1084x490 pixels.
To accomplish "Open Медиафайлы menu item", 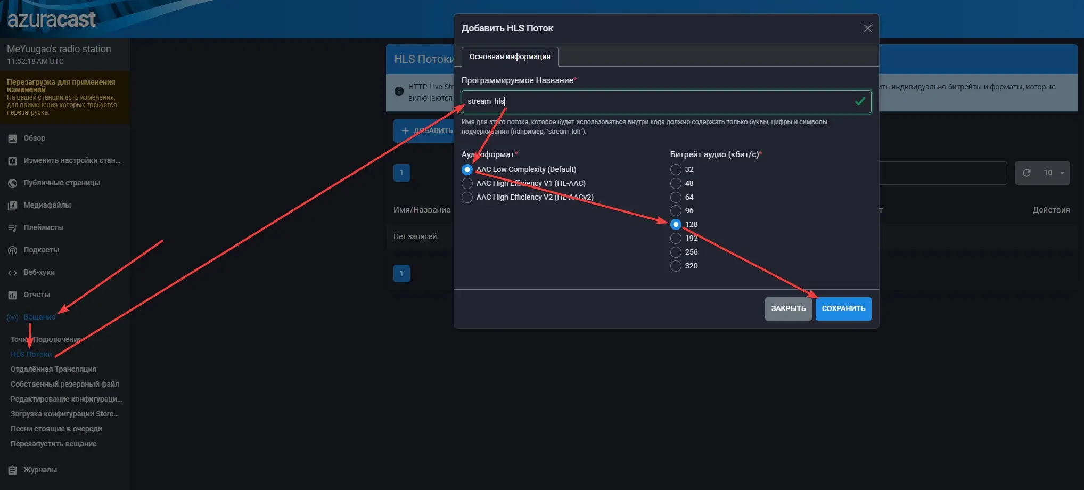I will pyautogui.click(x=47, y=206).
